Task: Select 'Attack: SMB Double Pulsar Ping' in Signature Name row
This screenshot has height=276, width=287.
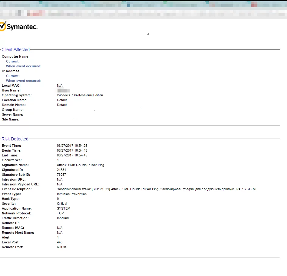Action: point(81,165)
